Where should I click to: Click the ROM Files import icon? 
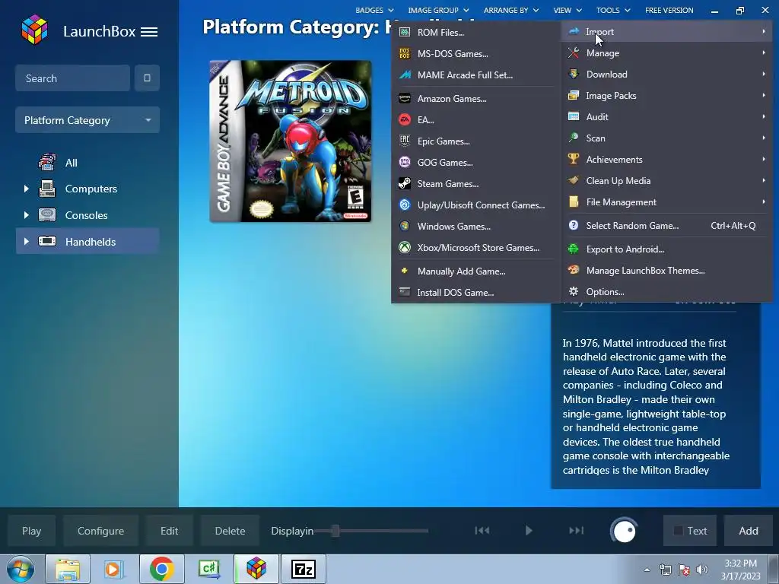[405, 32]
